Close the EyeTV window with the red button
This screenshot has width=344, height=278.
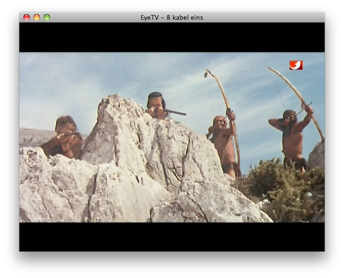pos(27,17)
